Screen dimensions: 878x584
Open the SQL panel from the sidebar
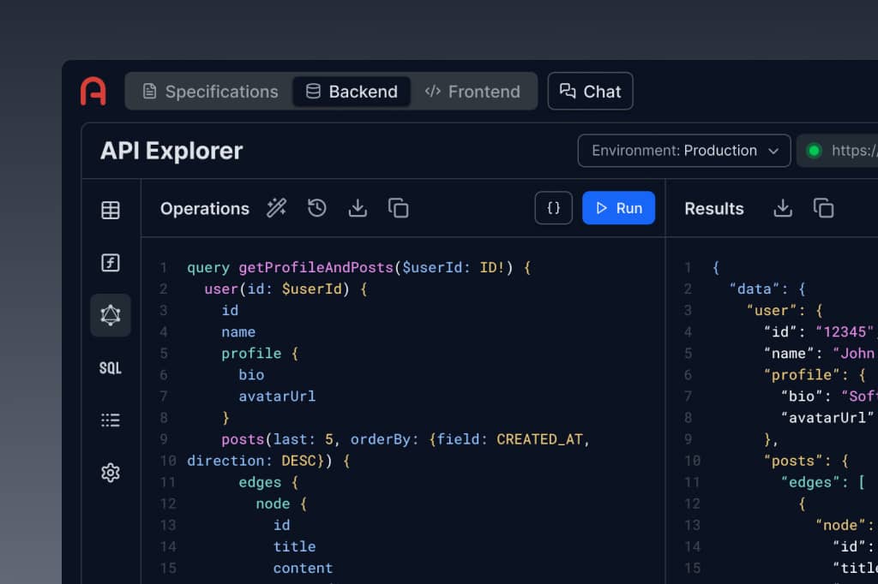[110, 367]
